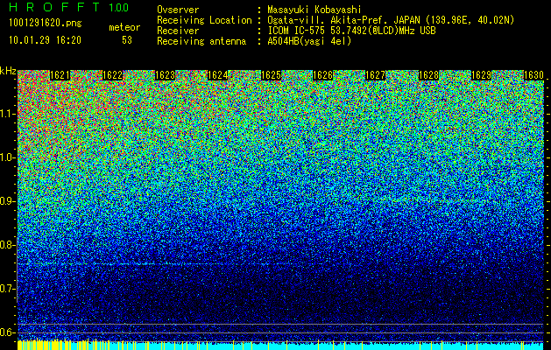Click the 0.8 frequency axis label
Viewport: 551px width, 350px height.
tap(7, 245)
